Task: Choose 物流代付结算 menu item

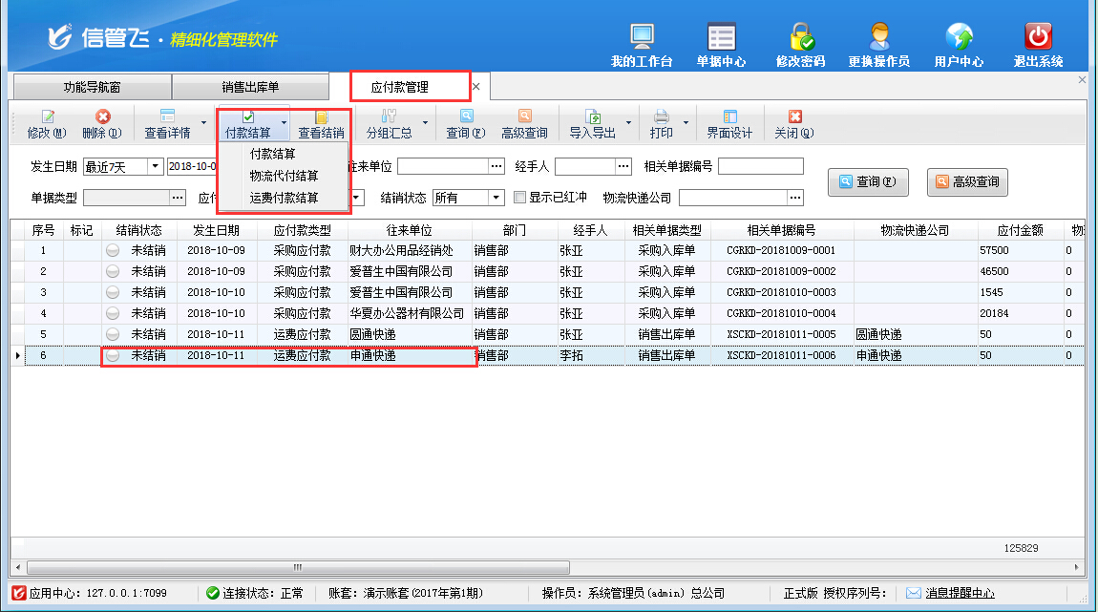Action: coord(284,176)
